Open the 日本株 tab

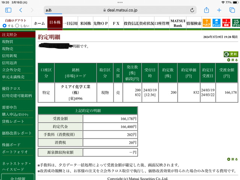[55, 22]
